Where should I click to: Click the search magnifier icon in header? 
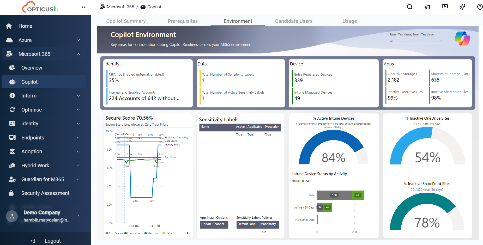pyautogui.click(x=409, y=7)
